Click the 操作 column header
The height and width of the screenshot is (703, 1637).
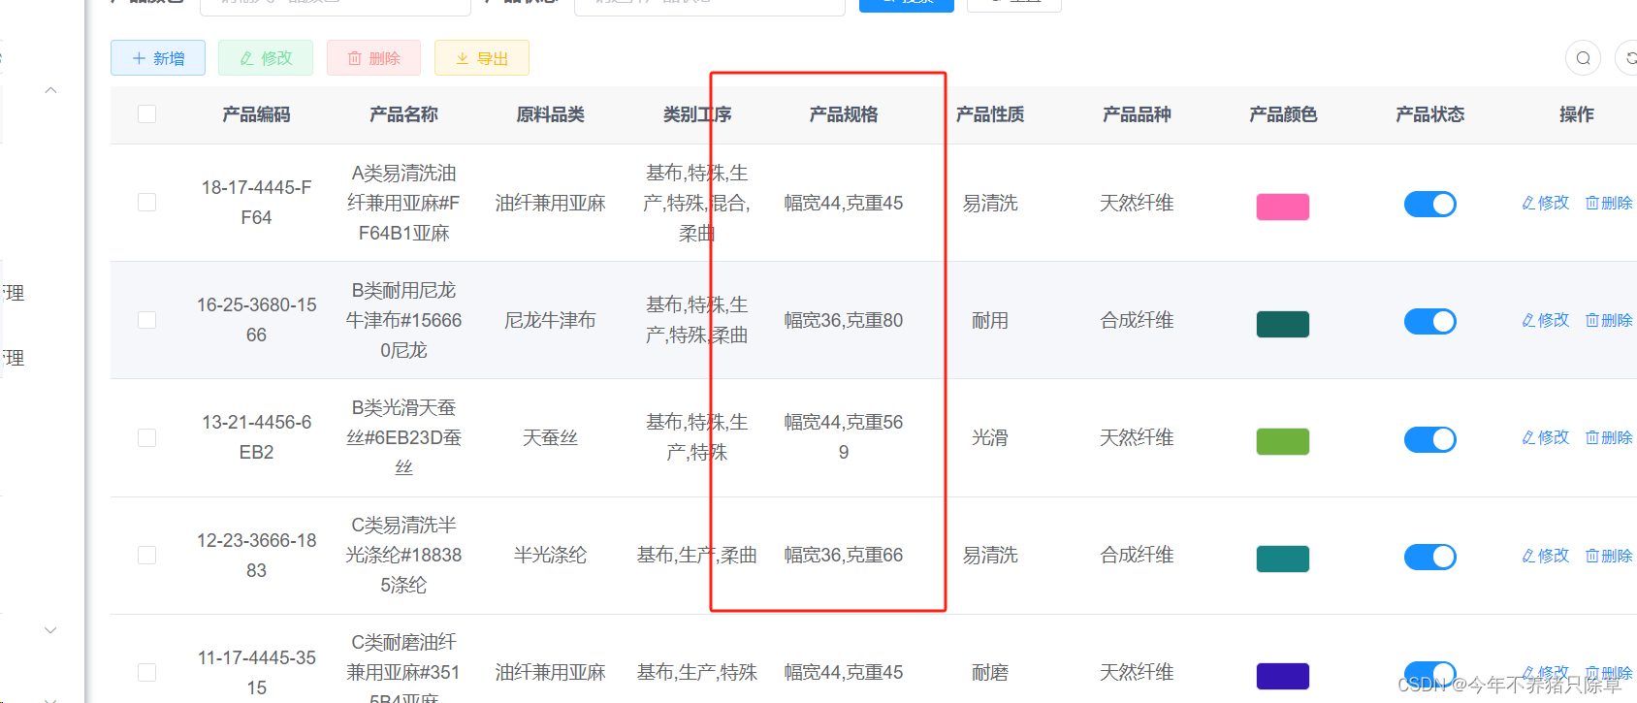(x=1577, y=114)
